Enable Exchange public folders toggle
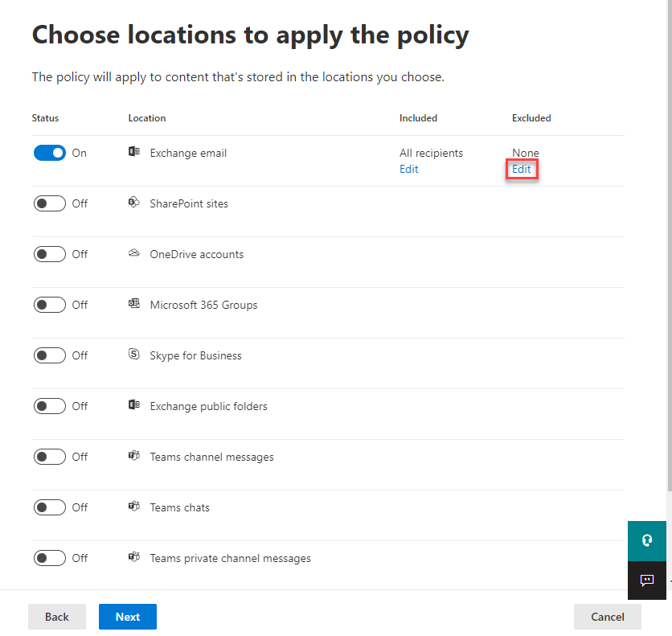The image size is (672, 636). click(x=50, y=406)
